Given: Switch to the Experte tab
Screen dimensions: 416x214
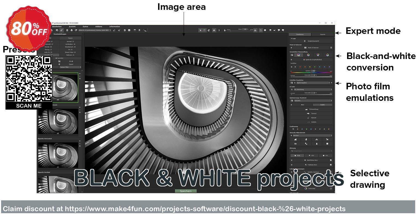Looking at the screenshot, I should 323,34.
